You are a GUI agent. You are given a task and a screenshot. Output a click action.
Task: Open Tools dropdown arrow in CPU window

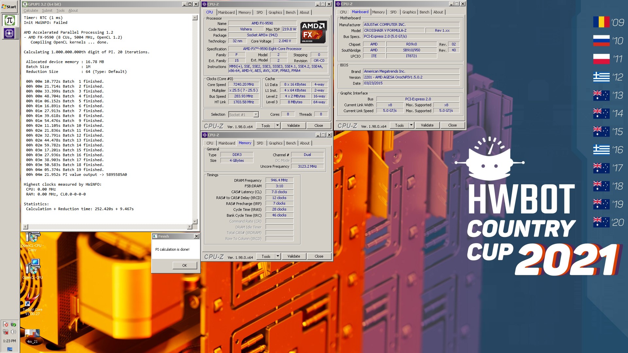pos(277,126)
